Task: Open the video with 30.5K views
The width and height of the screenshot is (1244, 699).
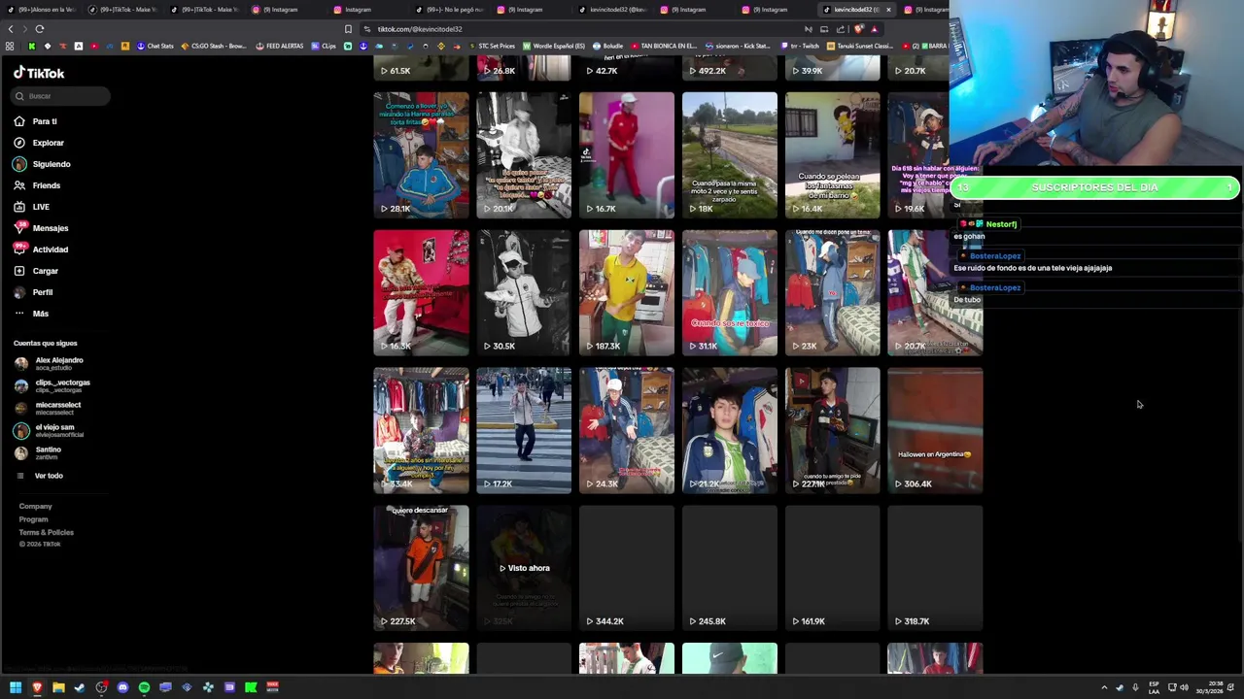Action: [x=524, y=292]
